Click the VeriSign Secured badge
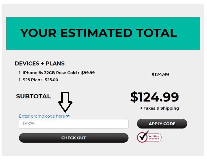 click(x=149, y=137)
